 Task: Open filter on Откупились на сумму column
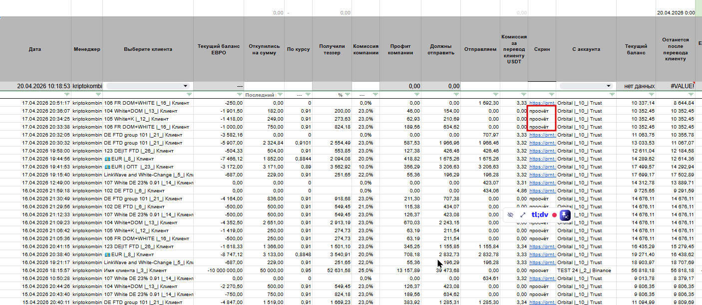pos(280,95)
